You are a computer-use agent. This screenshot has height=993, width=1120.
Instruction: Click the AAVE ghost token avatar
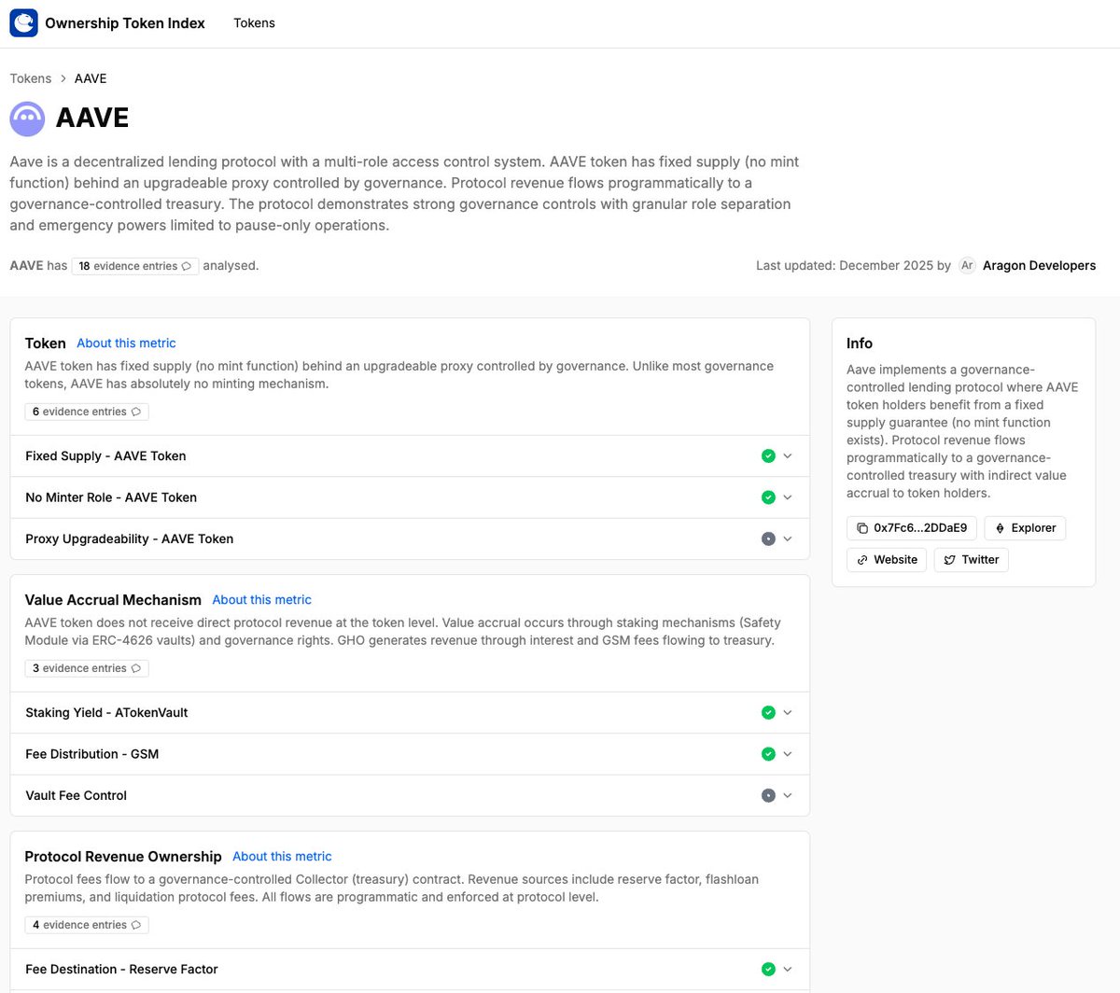tap(27, 119)
